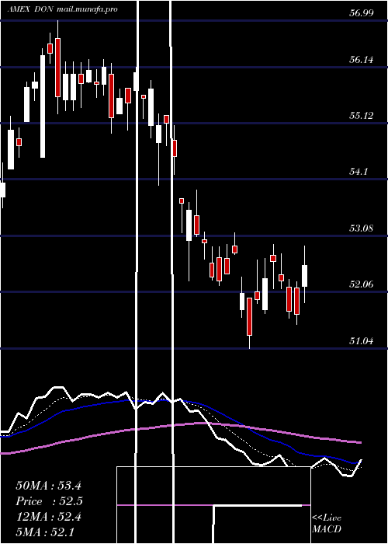Click the 56.14 price axis label
Image resolution: width=388 pixels, height=544 pixels.
point(362,60)
